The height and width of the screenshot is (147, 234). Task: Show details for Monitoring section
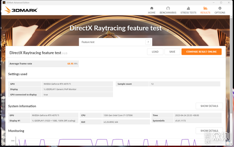pyautogui.click(x=209, y=131)
